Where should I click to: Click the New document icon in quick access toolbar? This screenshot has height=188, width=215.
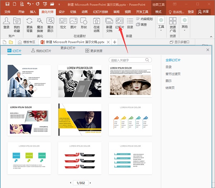[x=15, y=4]
